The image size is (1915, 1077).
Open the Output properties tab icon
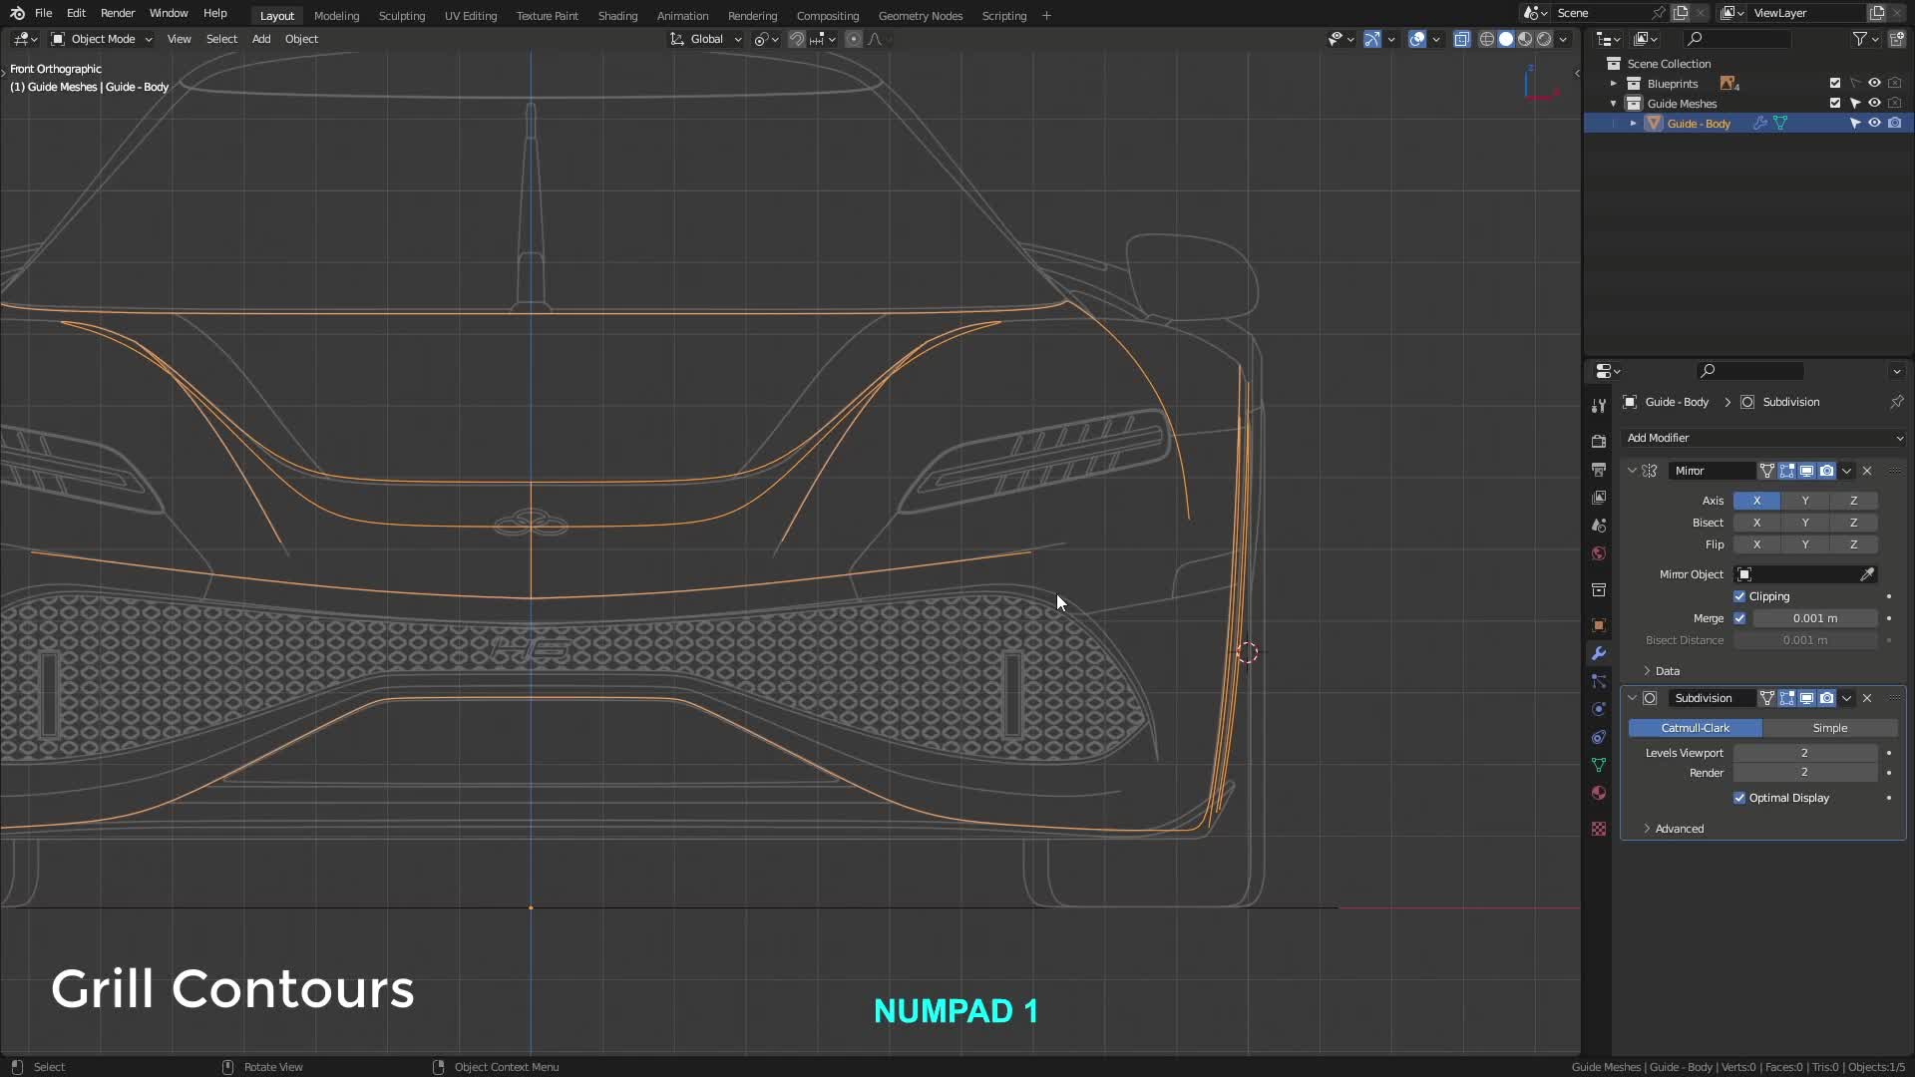point(1599,469)
